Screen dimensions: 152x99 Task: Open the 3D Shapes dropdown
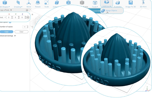pyautogui.click(x=5, y=4)
